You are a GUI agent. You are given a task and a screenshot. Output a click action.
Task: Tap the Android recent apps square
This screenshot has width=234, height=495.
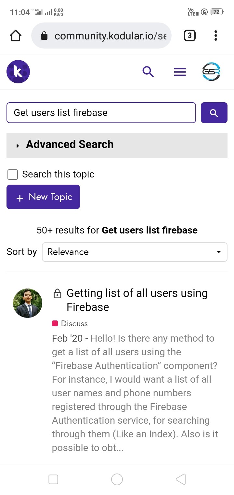point(53,479)
